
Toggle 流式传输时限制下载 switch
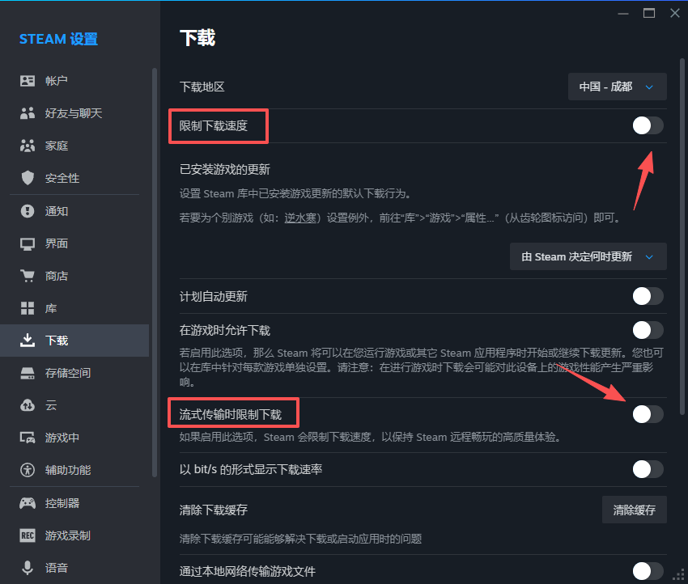pos(648,414)
